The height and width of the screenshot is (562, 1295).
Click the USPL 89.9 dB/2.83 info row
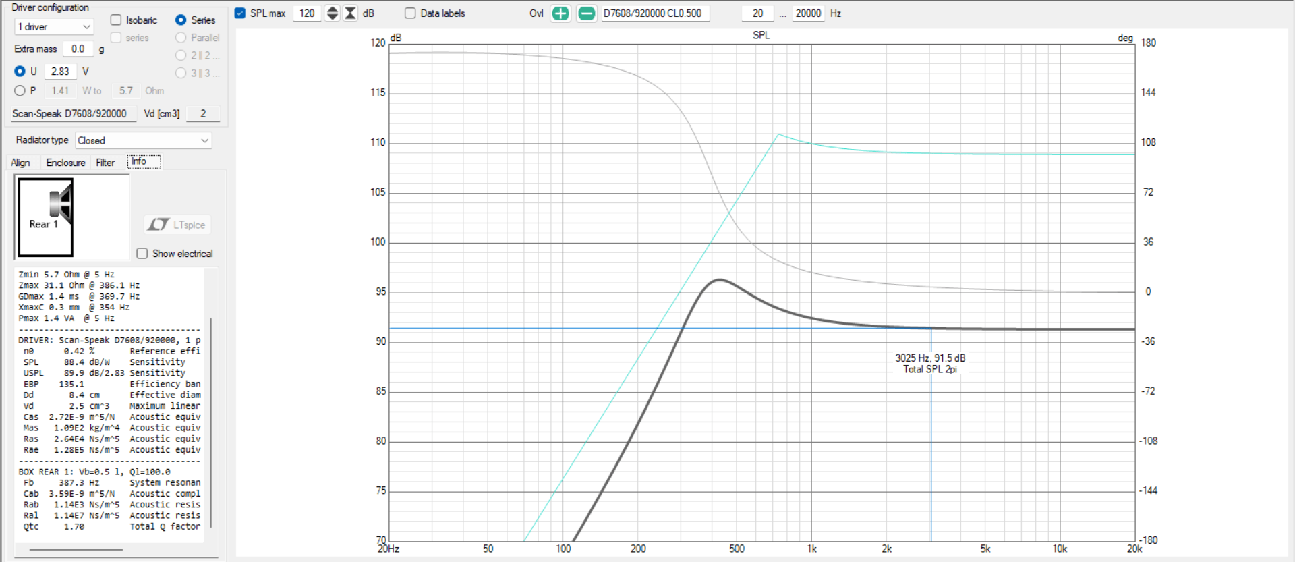tap(109, 373)
